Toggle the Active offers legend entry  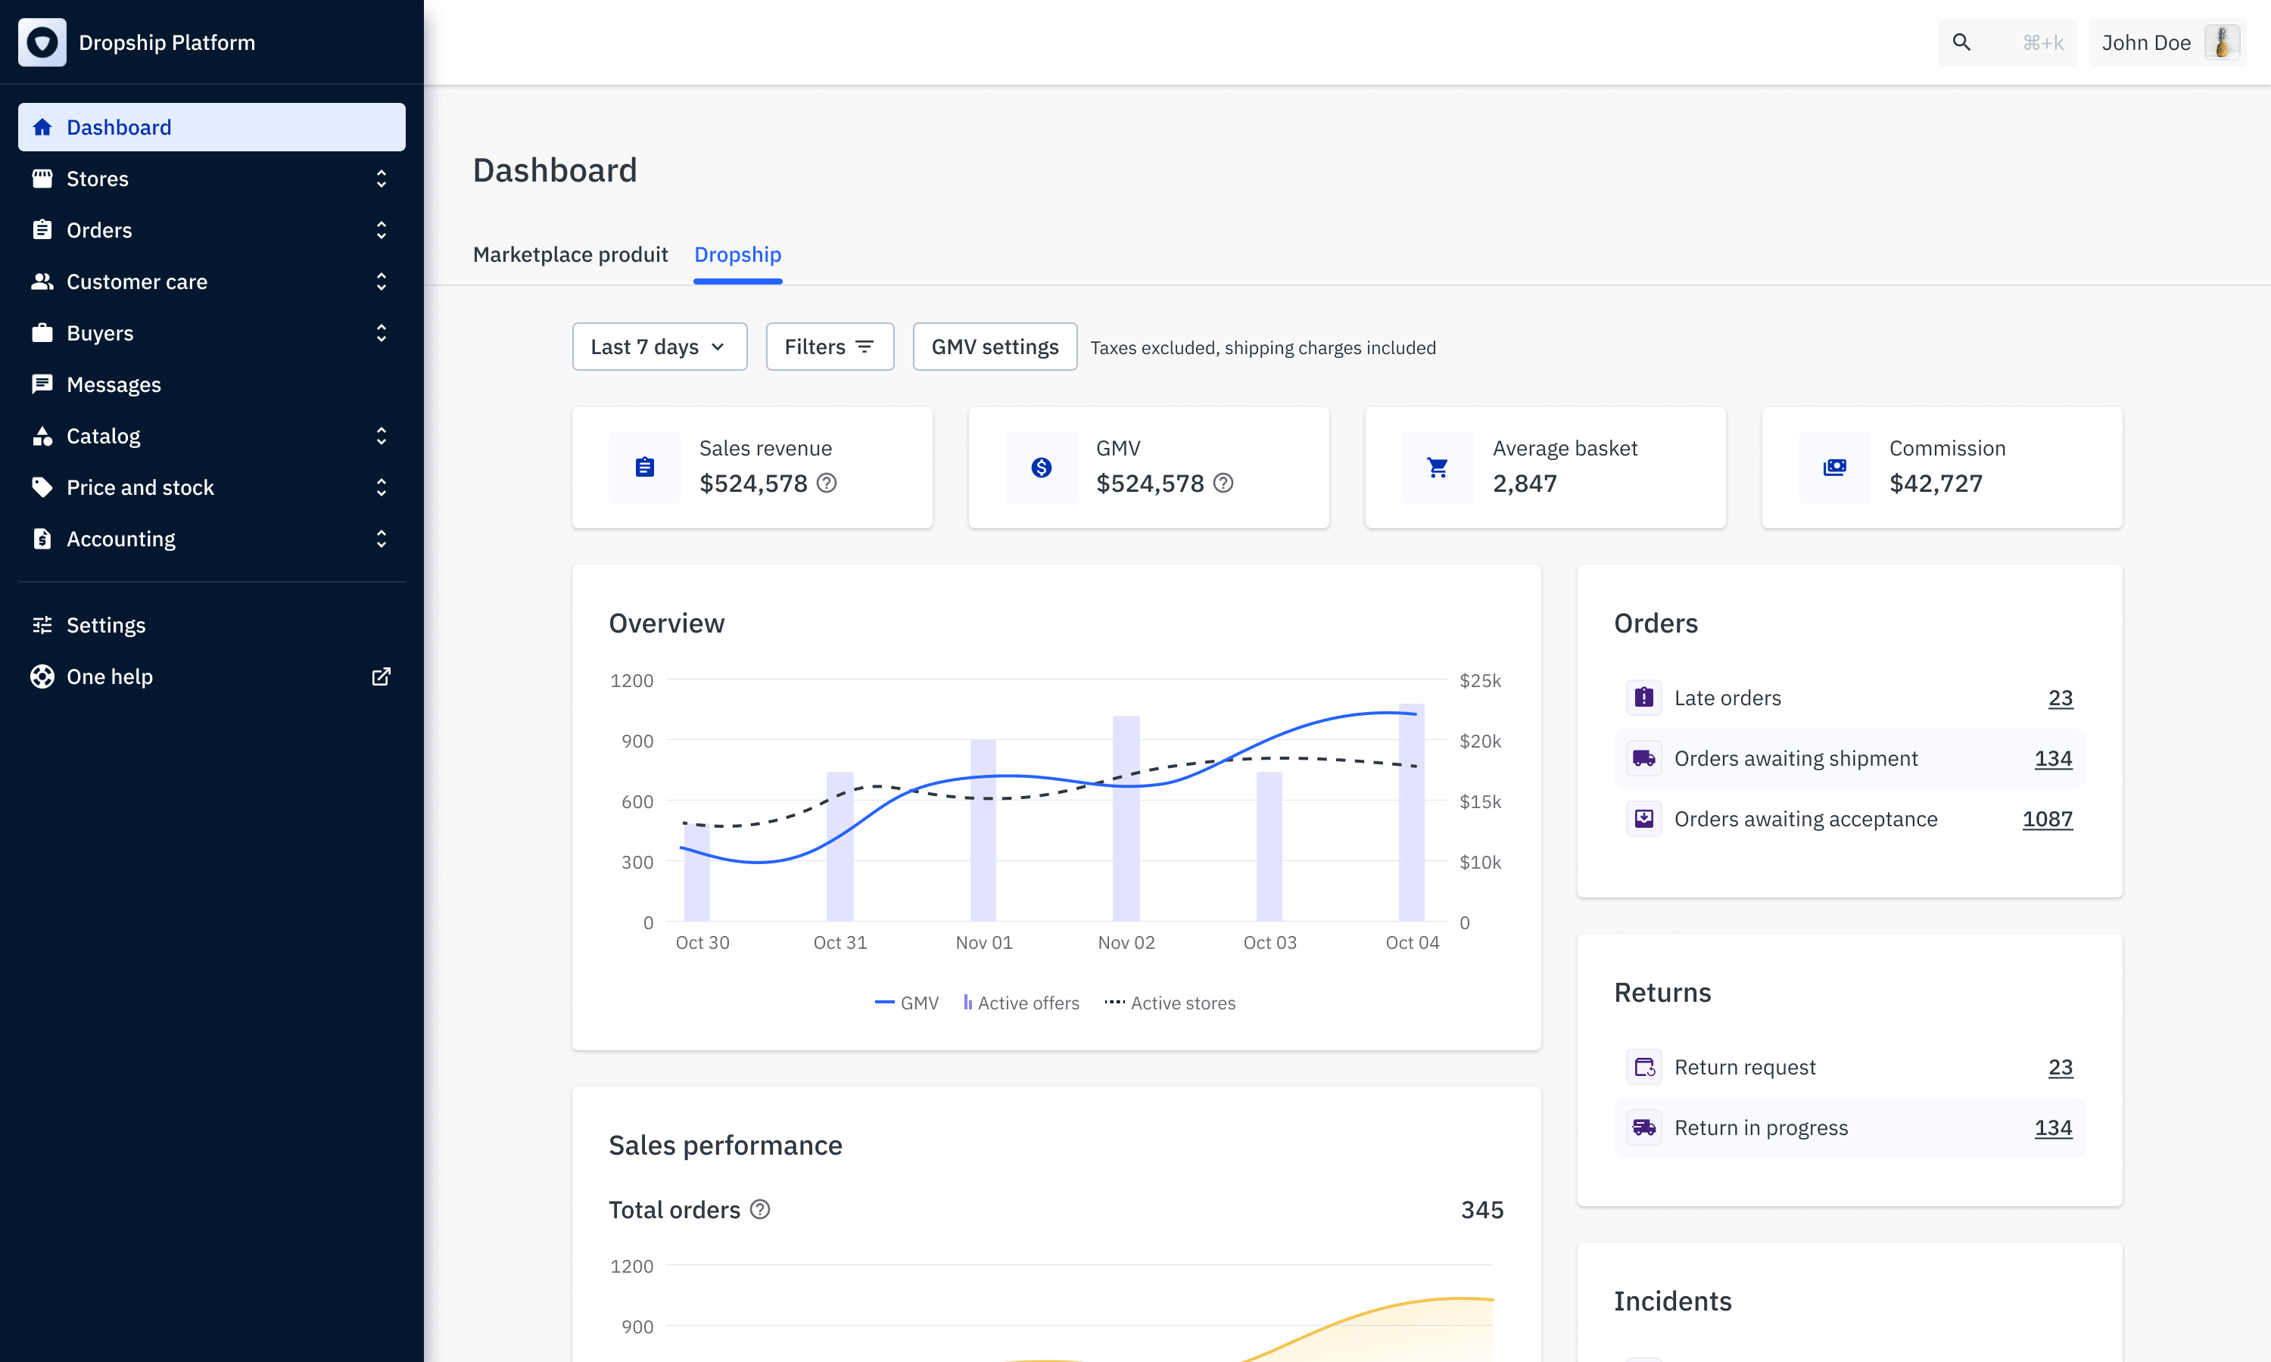pyautogui.click(x=1022, y=1003)
